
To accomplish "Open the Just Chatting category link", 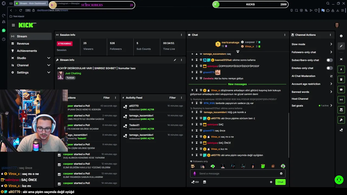I will 73,73.
